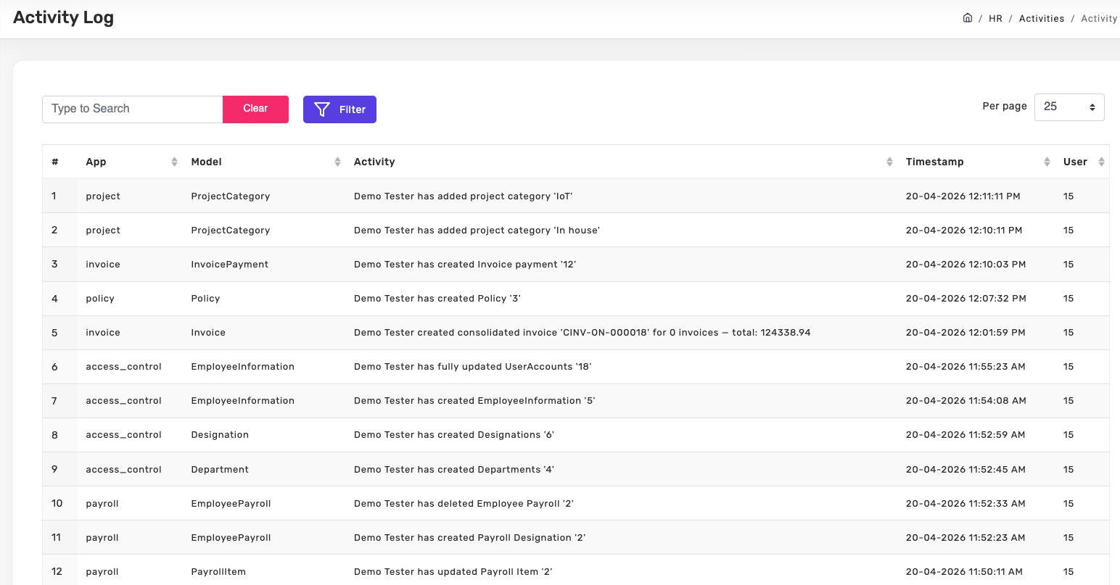Viewport: 1120px width, 585px height.
Task: Click the Model column header label
Action: click(x=207, y=162)
